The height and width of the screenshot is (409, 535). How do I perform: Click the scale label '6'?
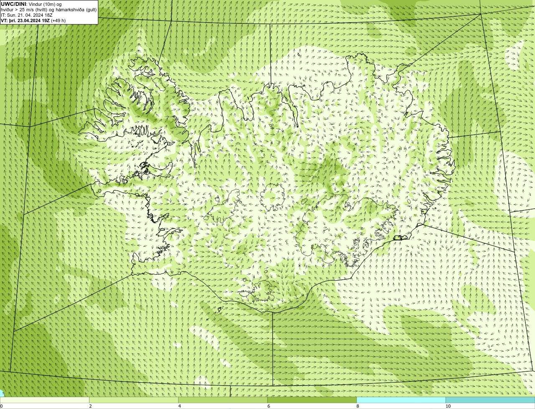coord(269,406)
